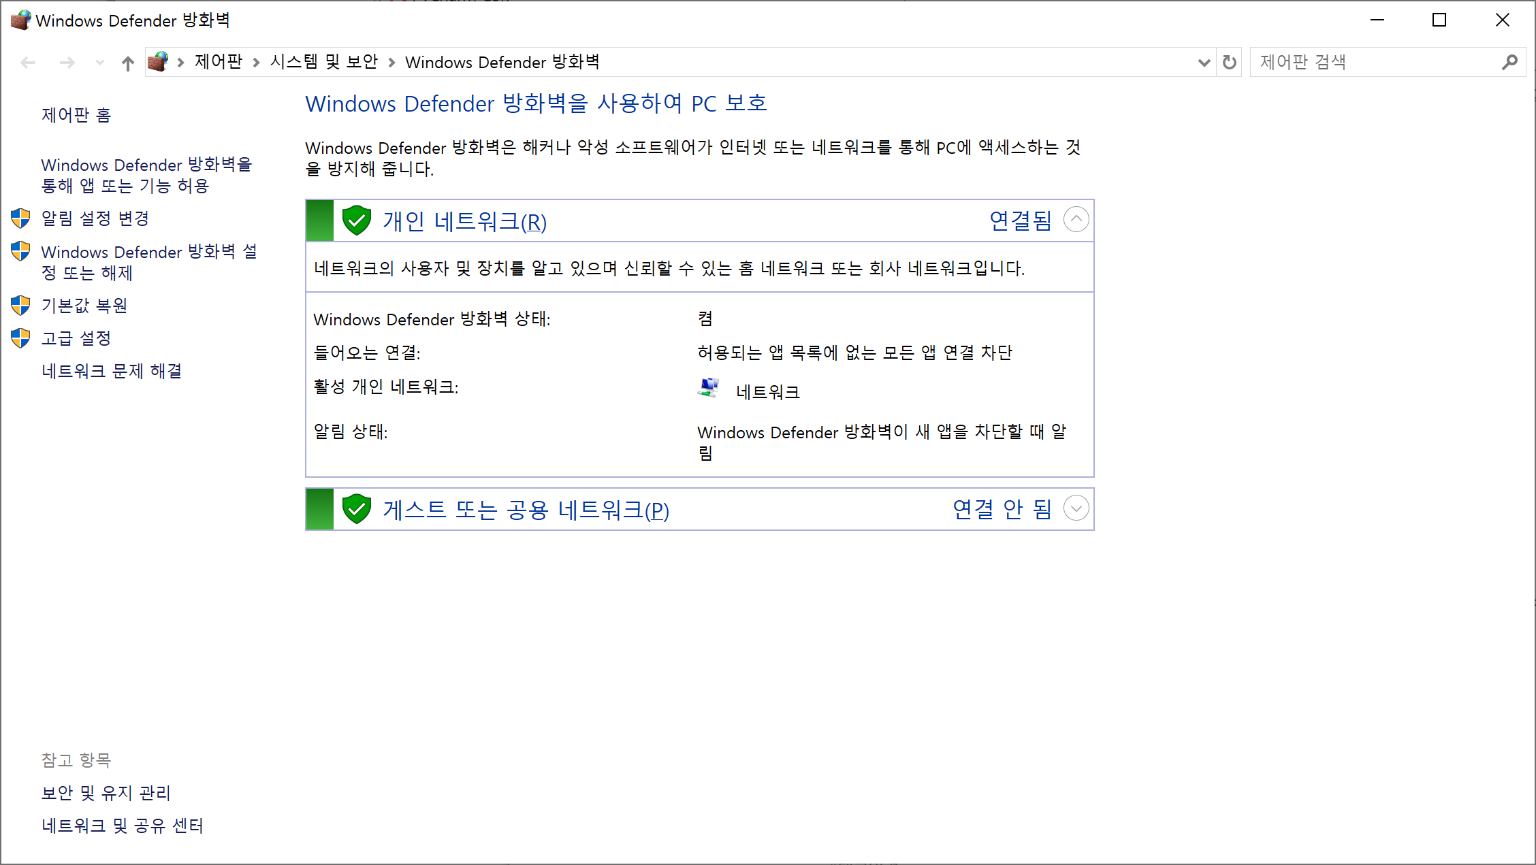
Task: Click the refresh icon beside the address bar
Action: (x=1229, y=63)
